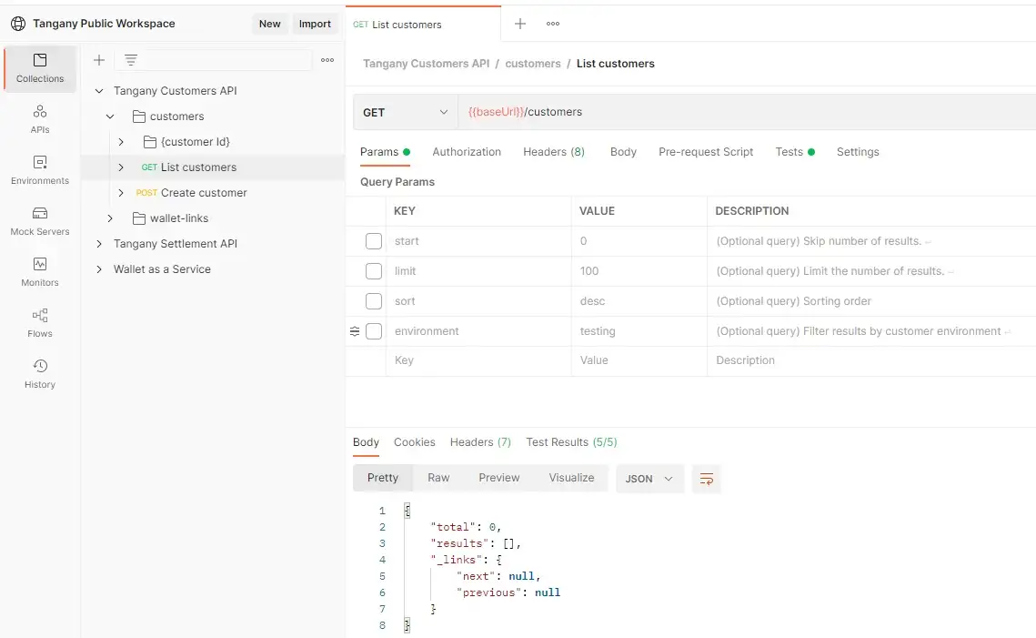This screenshot has width=1036, height=638.
Task: Click the Import button
Action: pos(315,24)
